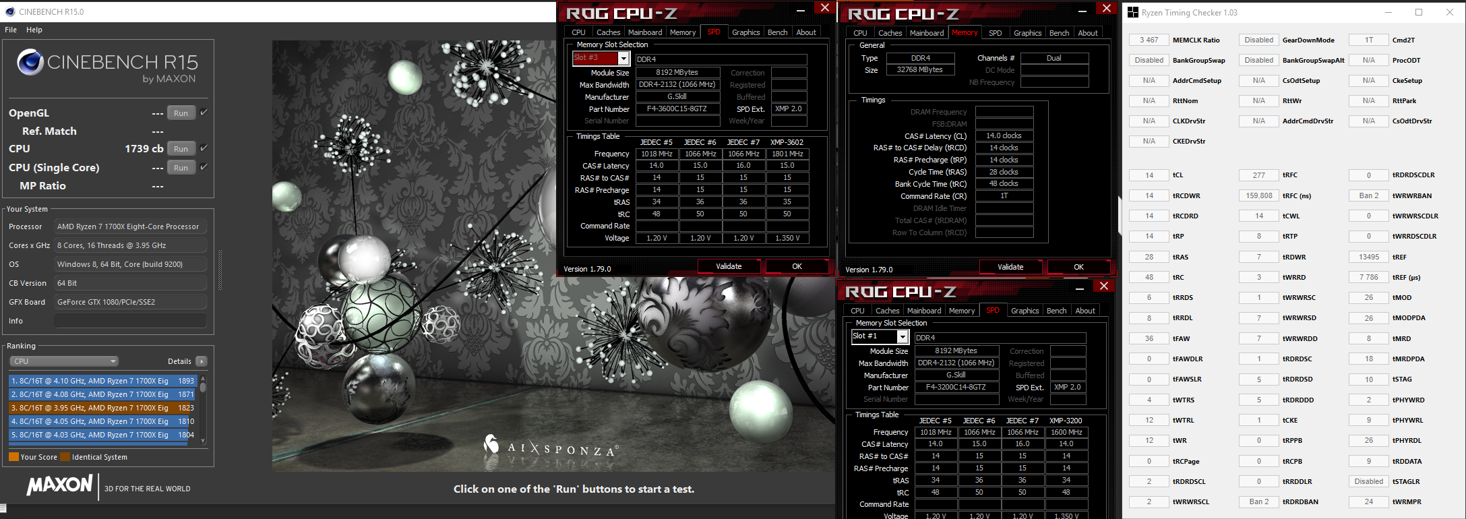
Task: Click the Ryzen Timing Checker window icon
Action: pos(1133,12)
